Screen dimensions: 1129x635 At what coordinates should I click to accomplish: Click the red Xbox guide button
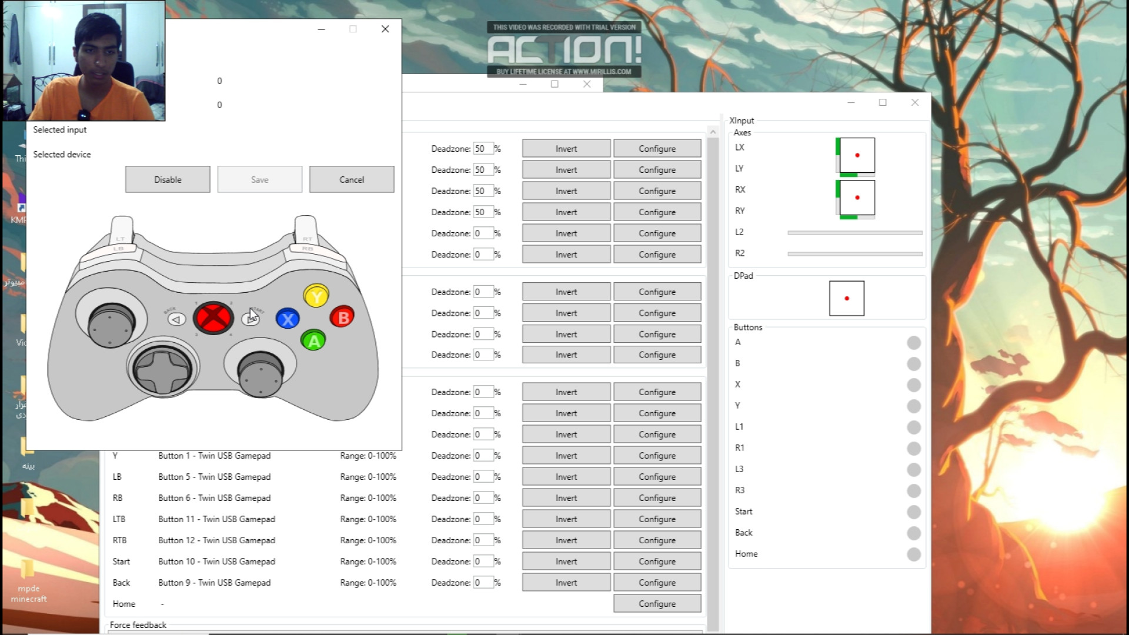213,318
